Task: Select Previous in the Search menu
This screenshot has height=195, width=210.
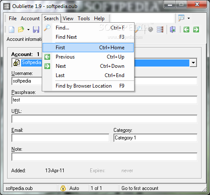Action: point(88,57)
